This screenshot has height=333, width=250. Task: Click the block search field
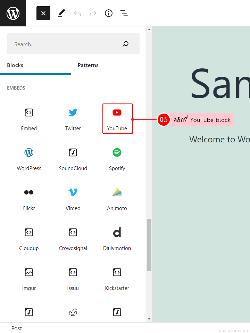tap(66, 44)
